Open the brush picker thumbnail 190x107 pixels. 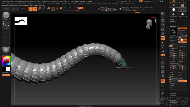click(x=6, y=16)
